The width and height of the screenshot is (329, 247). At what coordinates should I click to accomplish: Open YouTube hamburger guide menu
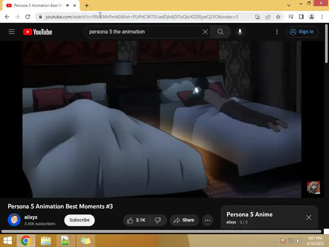12,32
